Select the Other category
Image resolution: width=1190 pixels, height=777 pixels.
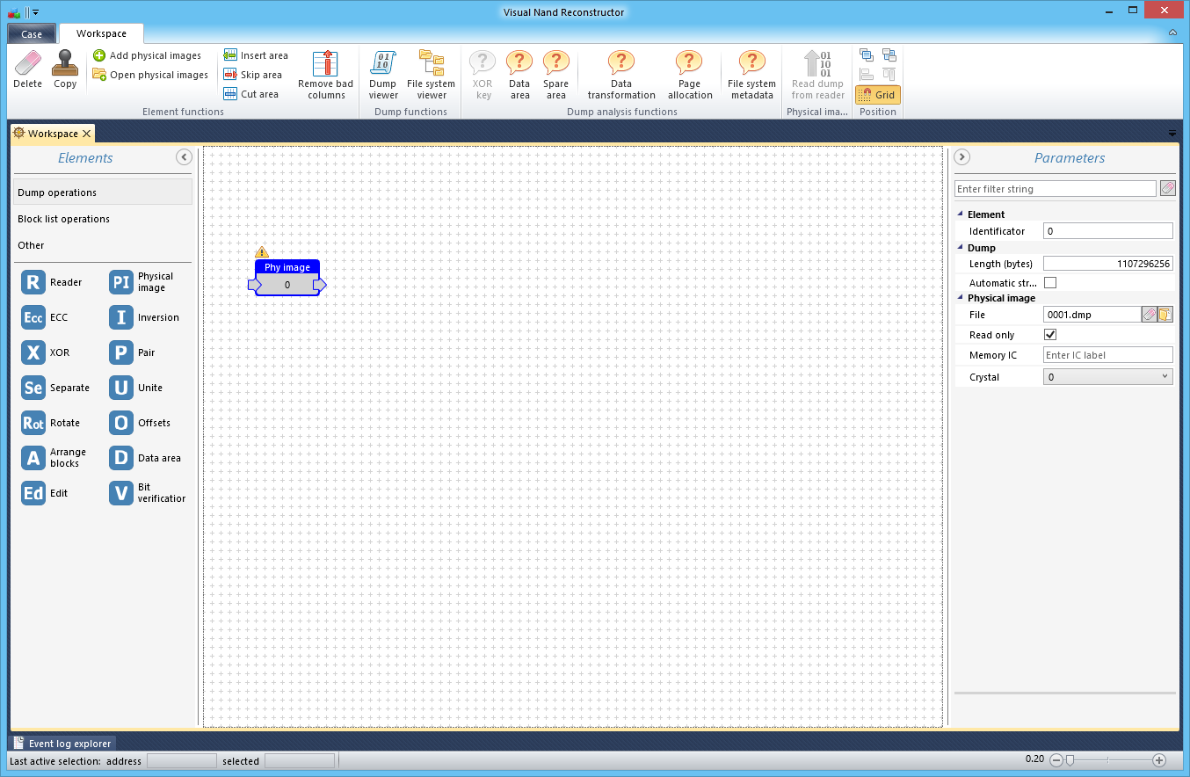[x=103, y=245]
